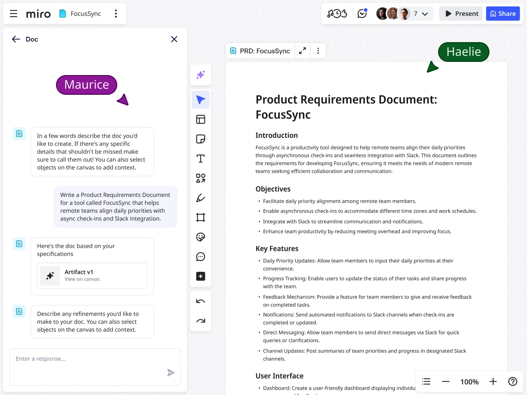Choose the Select cursor tool
This screenshot has height=395, width=527.
coord(201,100)
